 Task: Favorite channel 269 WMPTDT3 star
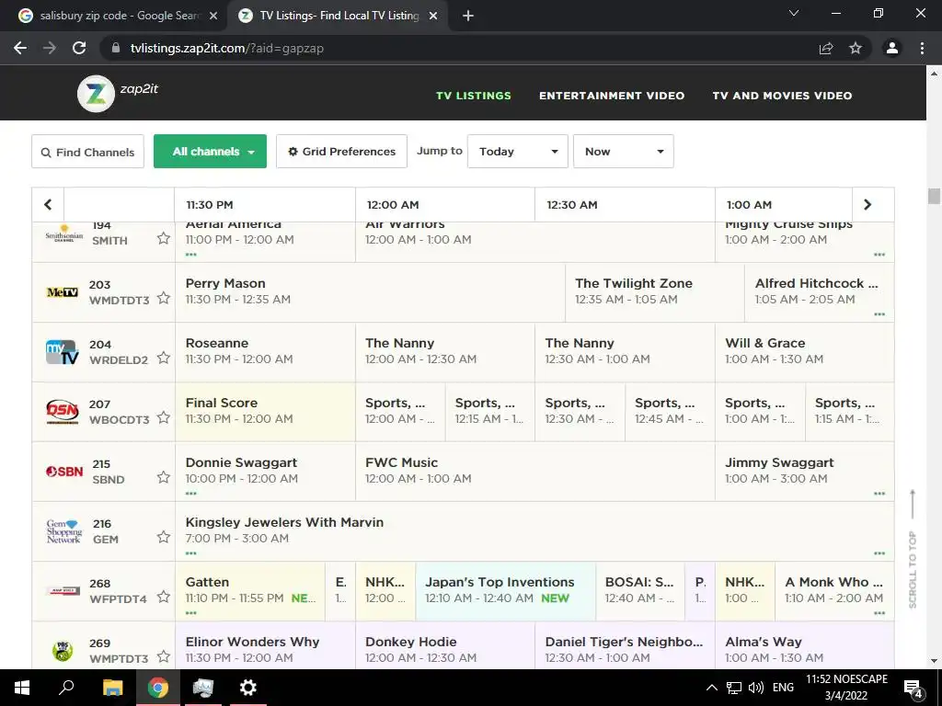point(164,656)
